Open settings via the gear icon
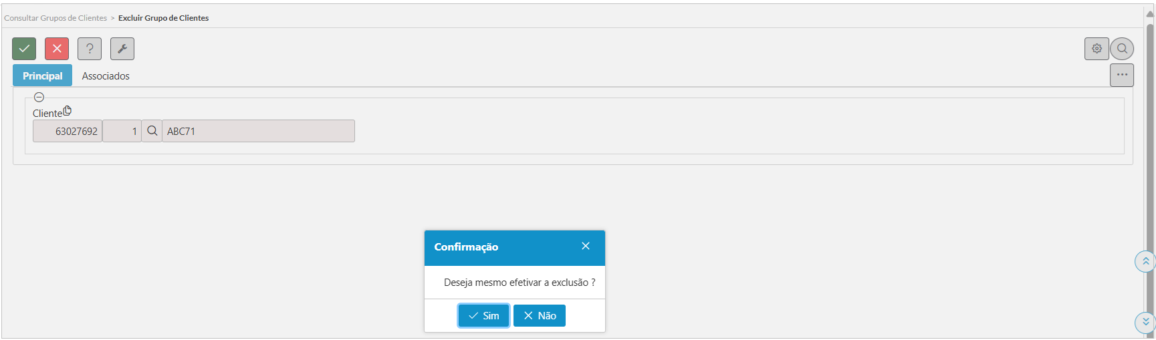 (1096, 49)
